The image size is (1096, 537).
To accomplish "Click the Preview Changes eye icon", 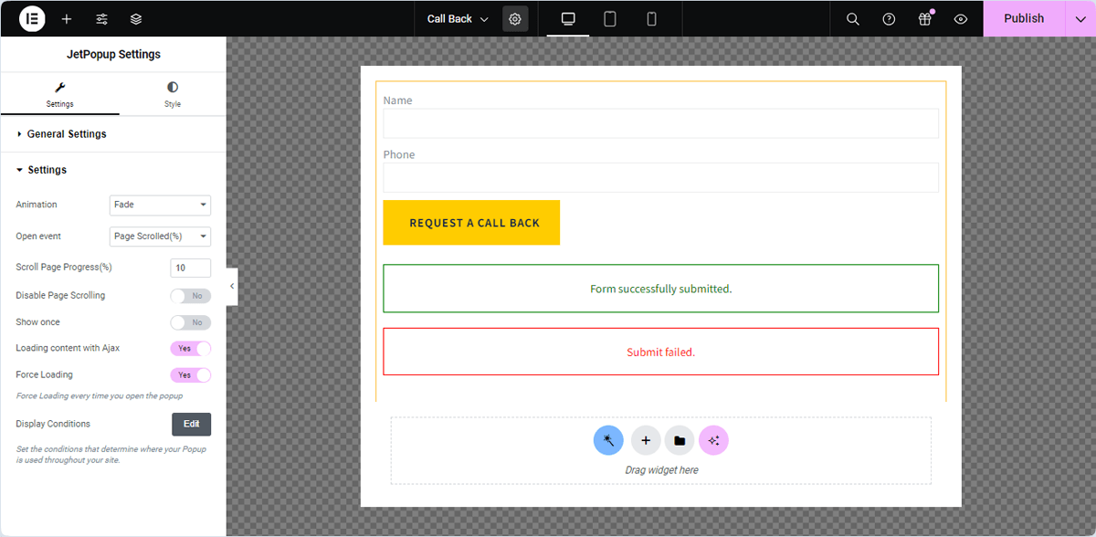I will (x=960, y=18).
